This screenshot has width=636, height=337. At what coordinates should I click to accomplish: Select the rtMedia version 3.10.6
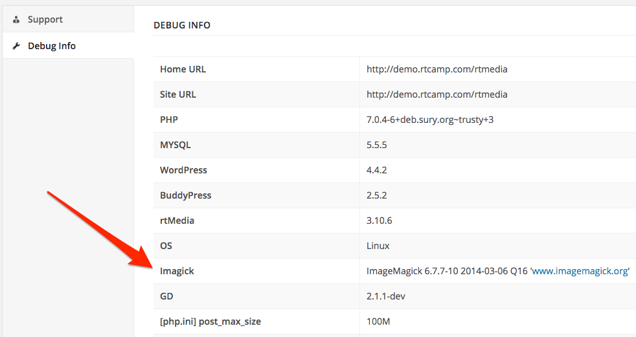(379, 221)
